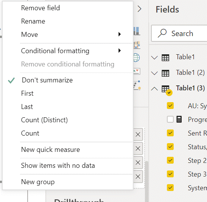This screenshot has width=207, height=202.
Task: Select Rename in the context menu
Action: [x=33, y=21]
